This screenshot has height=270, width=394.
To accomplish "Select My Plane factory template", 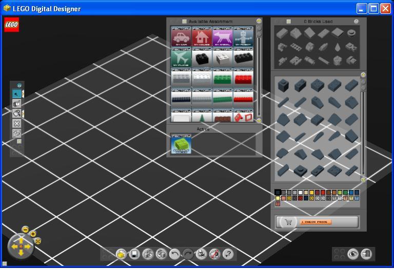I will click(181, 57).
